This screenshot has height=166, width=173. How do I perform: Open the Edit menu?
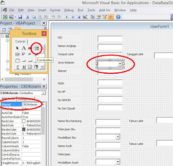click(21, 10)
